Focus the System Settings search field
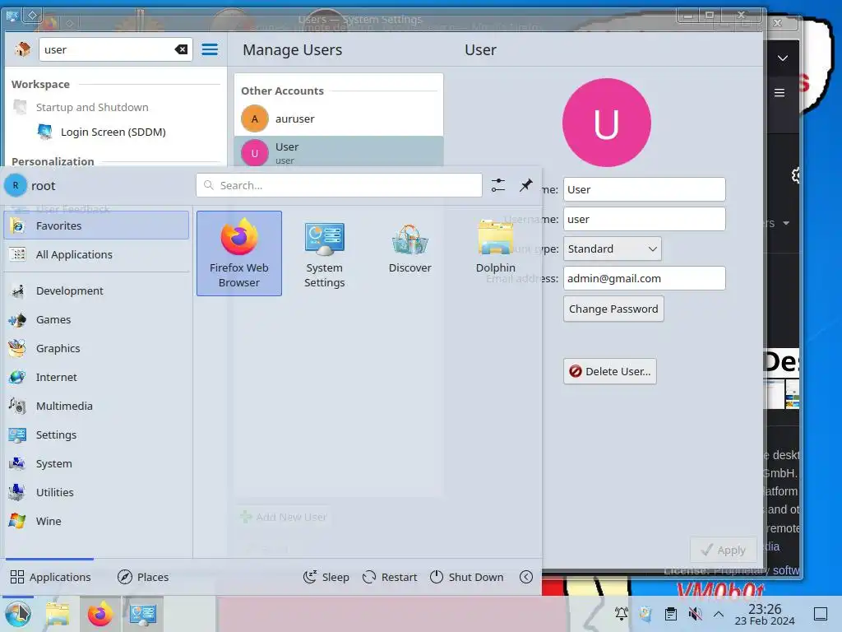The image size is (842, 632). [x=115, y=49]
